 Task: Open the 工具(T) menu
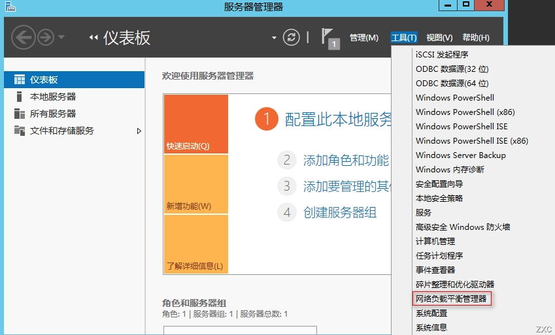click(x=404, y=37)
